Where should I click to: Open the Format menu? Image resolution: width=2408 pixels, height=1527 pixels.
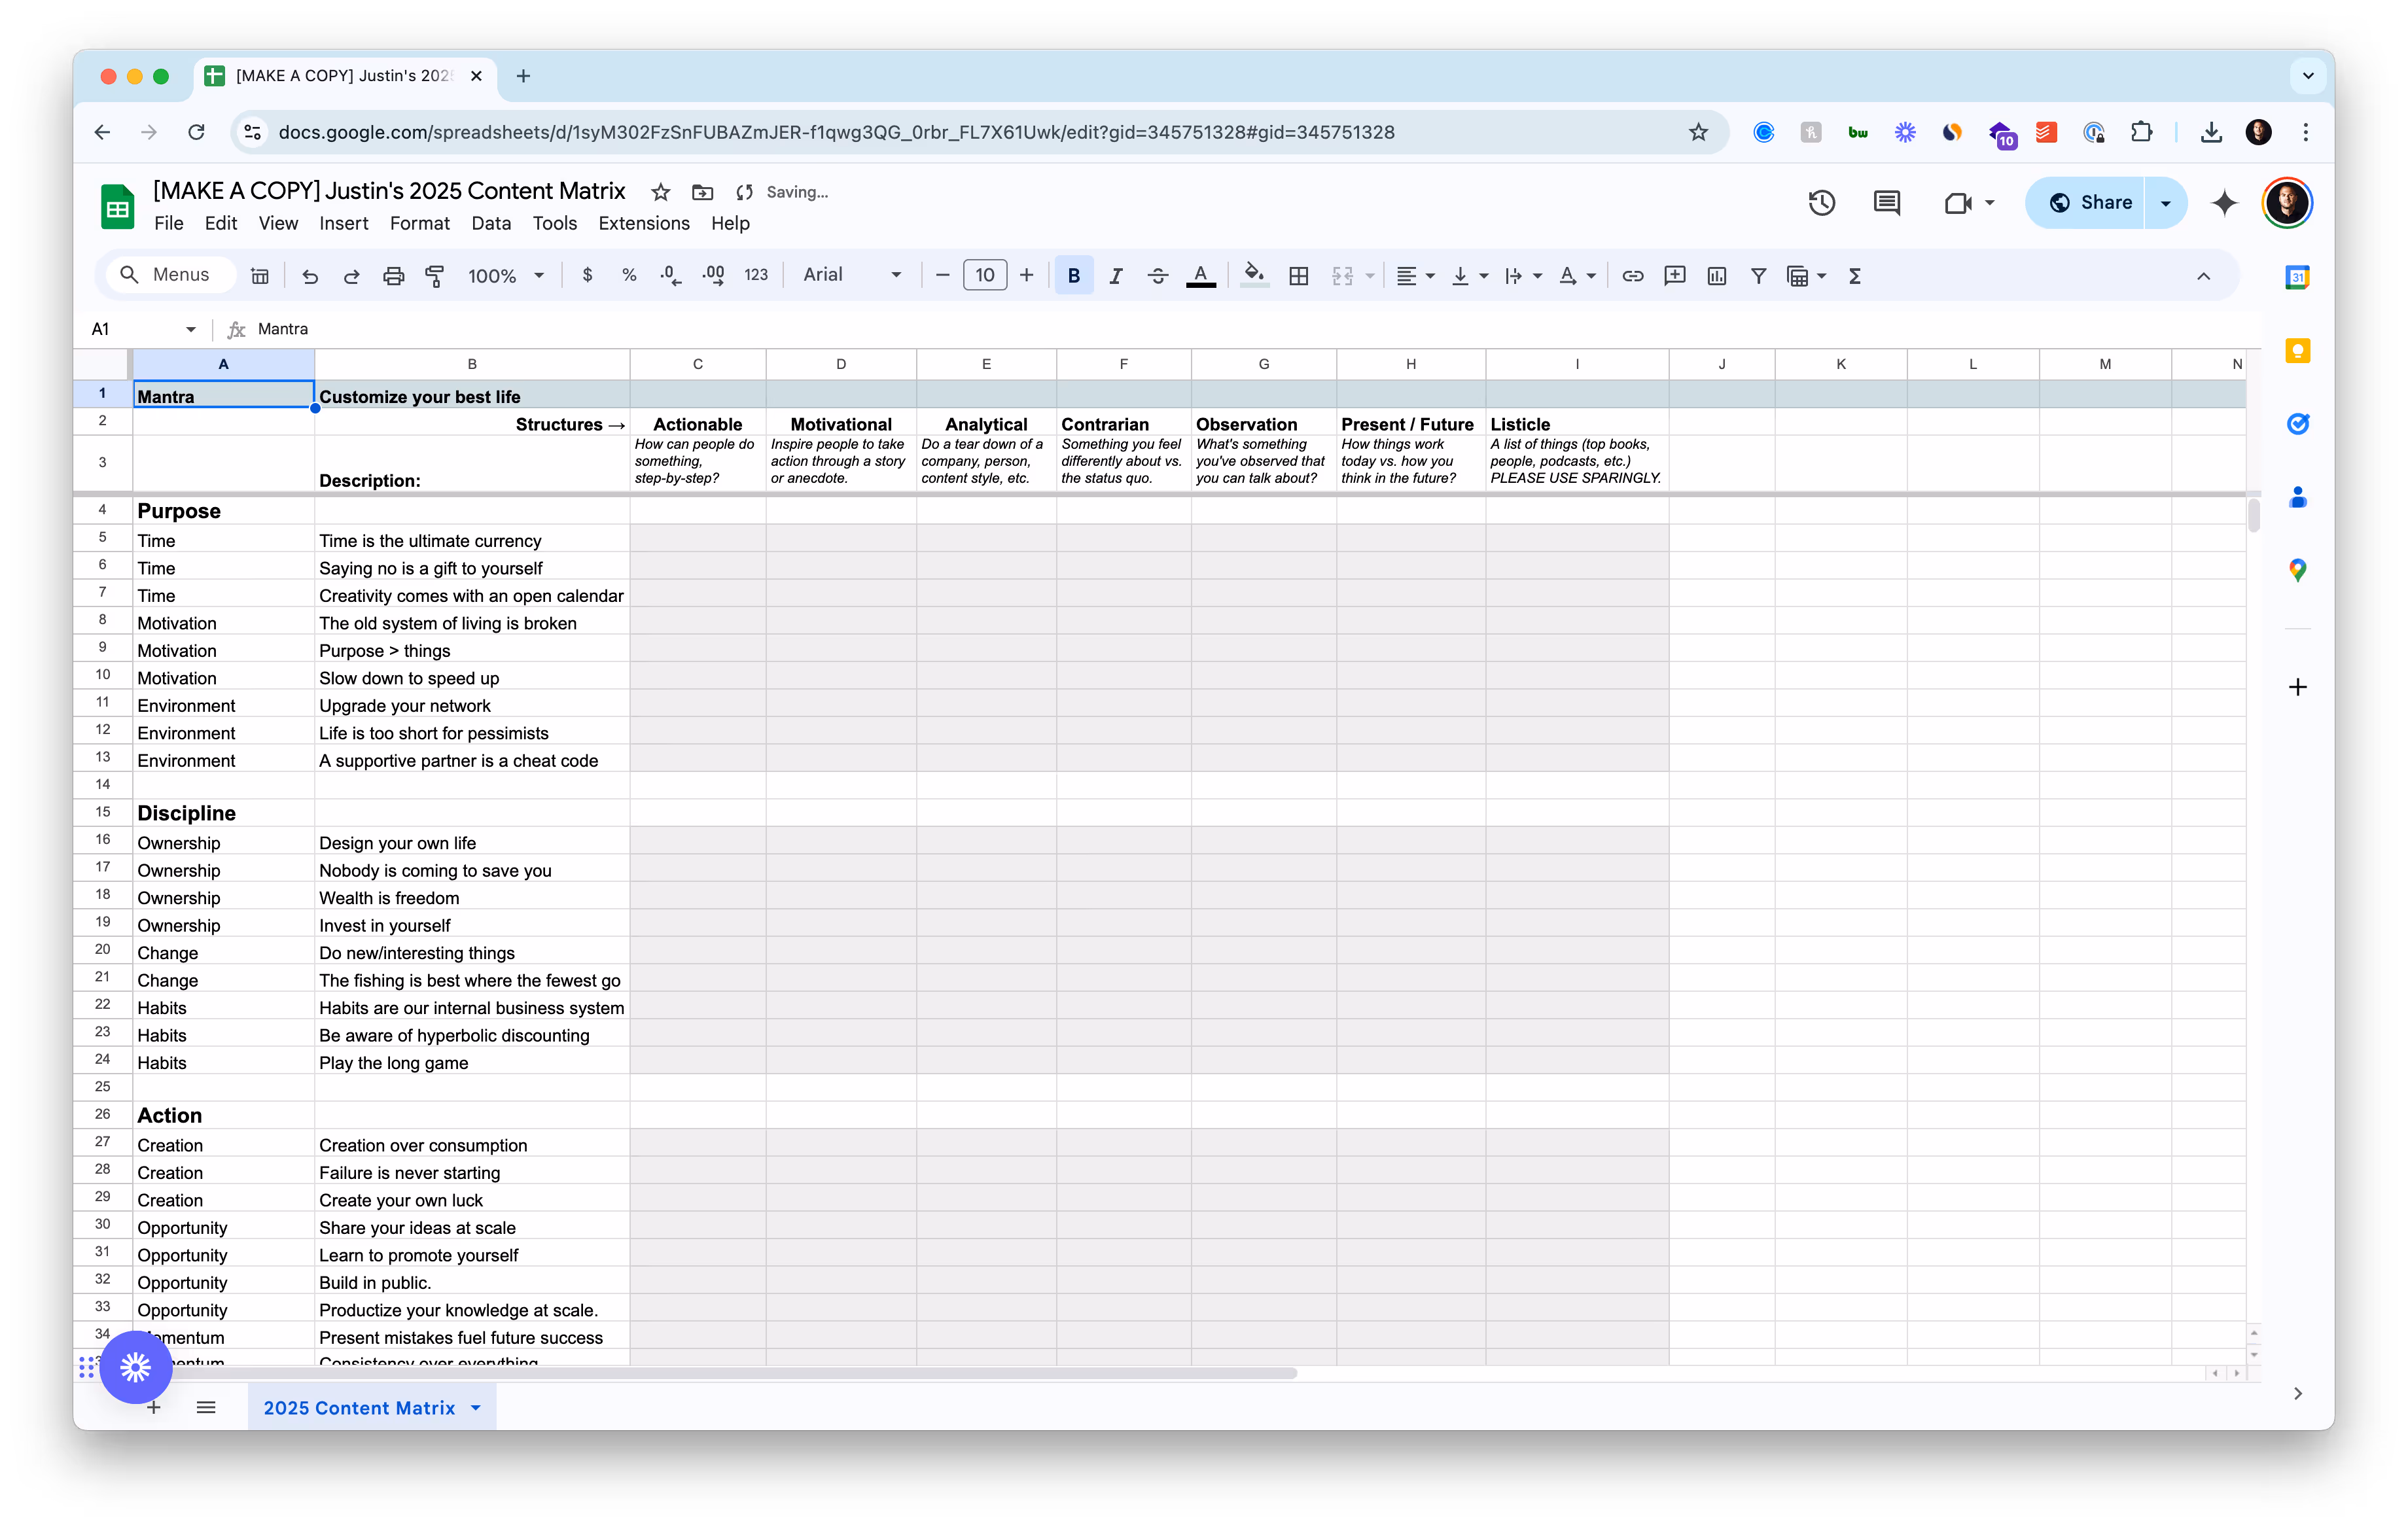tap(419, 223)
